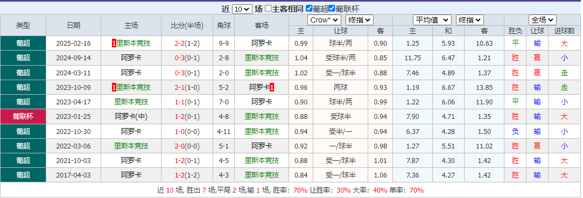Open the 2-0(0-0) score link

tap(187, 146)
